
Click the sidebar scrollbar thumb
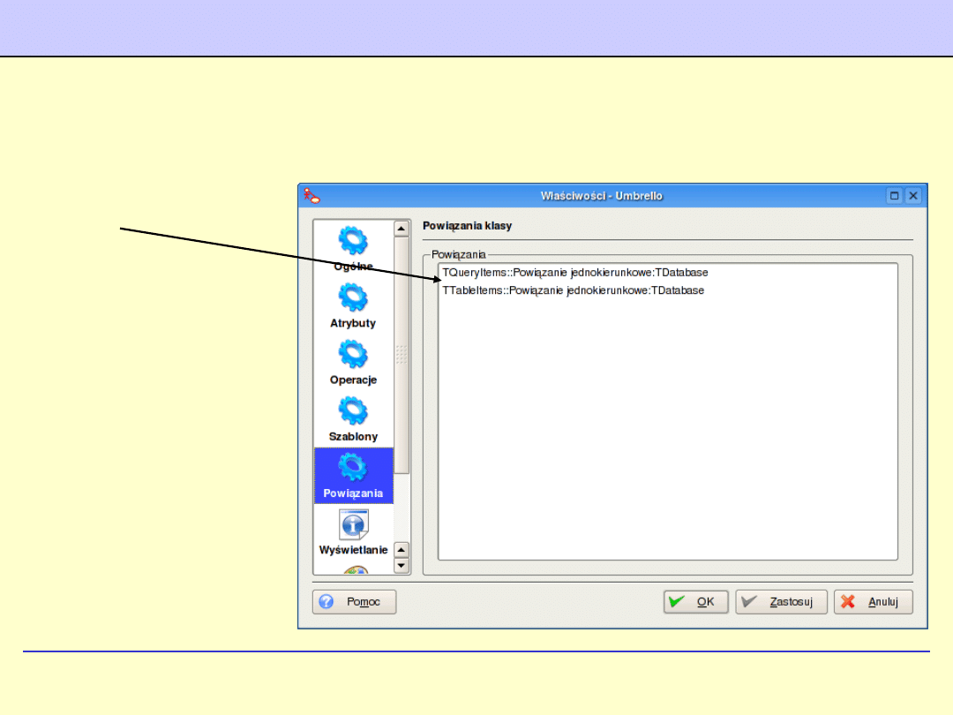pyautogui.click(x=401, y=353)
